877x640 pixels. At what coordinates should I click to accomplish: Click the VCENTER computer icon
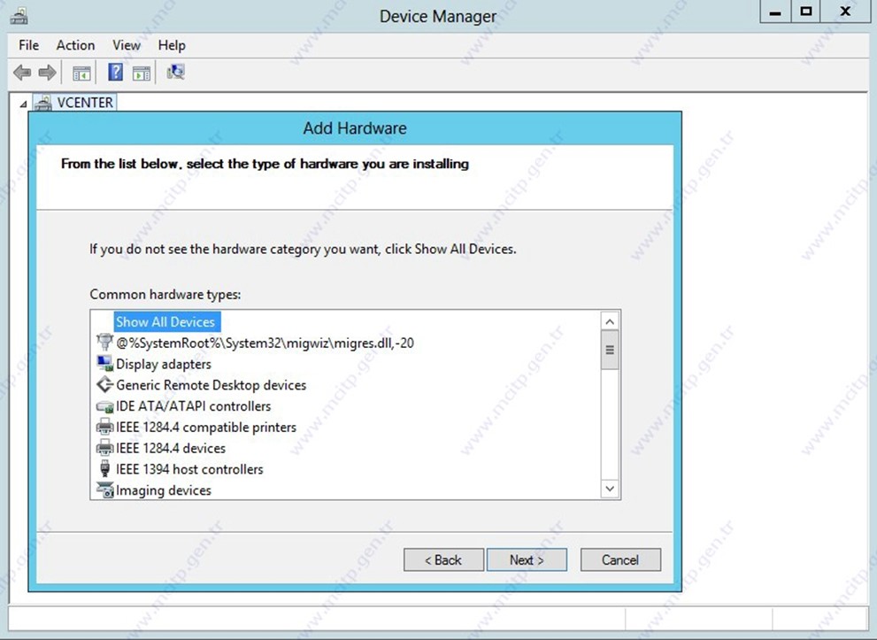(x=43, y=103)
